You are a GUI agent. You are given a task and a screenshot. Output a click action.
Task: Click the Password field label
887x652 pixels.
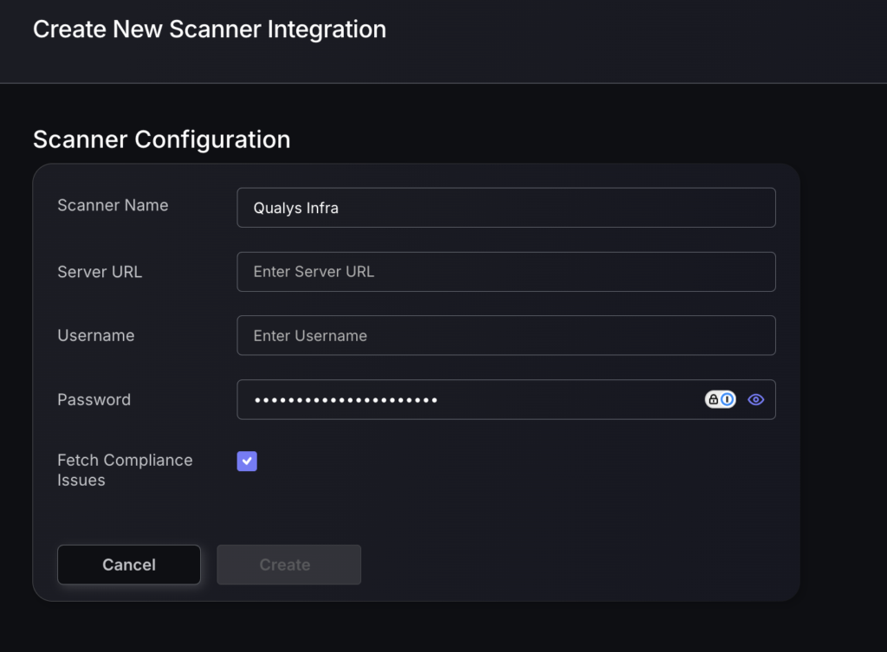click(x=94, y=399)
